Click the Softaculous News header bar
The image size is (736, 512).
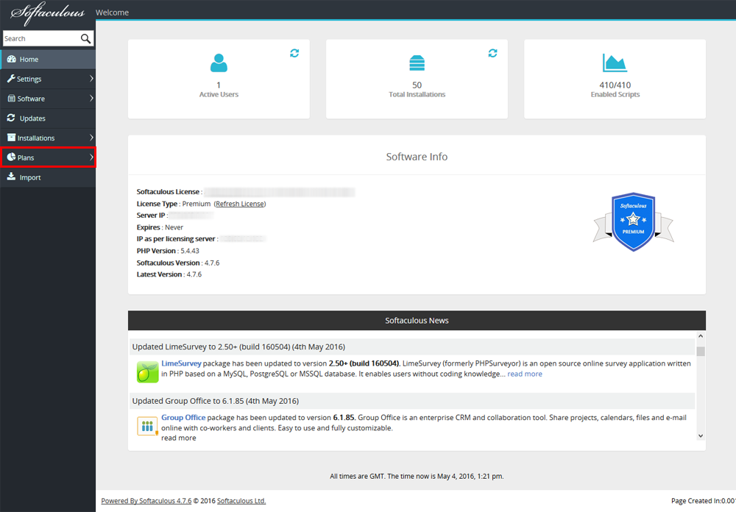pyautogui.click(x=417, y=321)
